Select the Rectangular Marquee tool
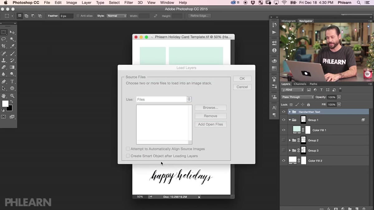Screen dimensions: 374x210 click(4, 32)
